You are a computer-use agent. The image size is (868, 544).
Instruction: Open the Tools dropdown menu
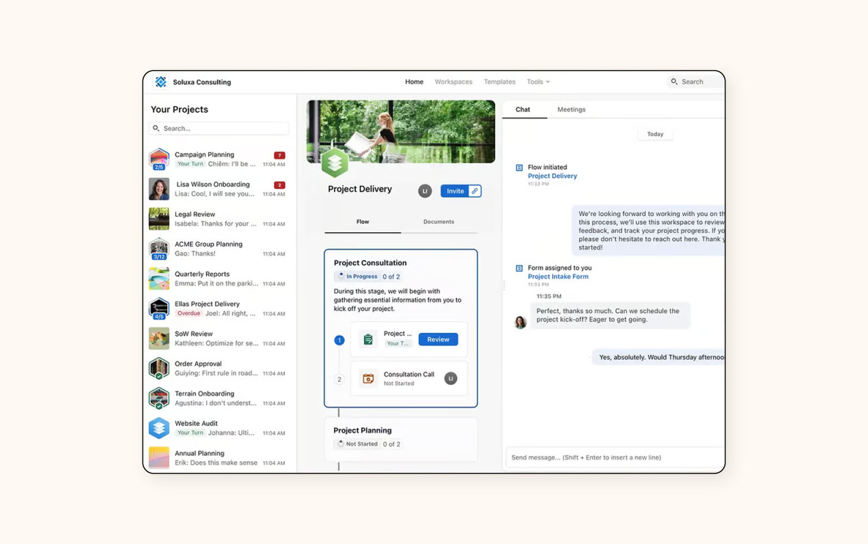[538, 82]
